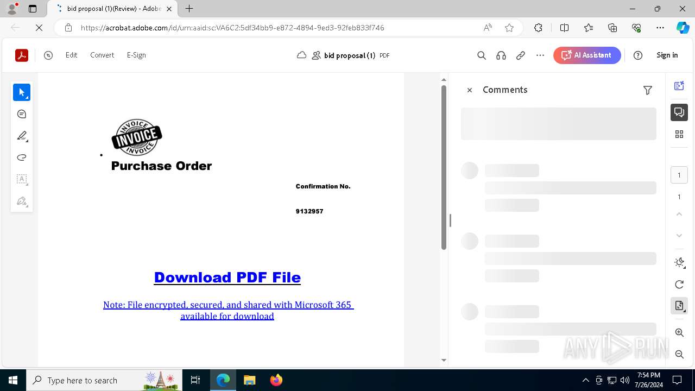Open the comments filter funnel

[648, 90]
